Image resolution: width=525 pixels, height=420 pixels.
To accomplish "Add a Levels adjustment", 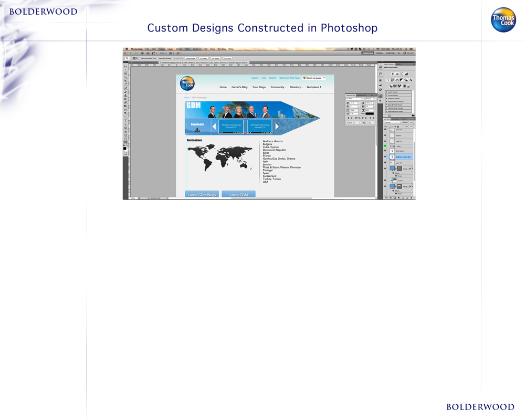I will (x=397, y=73).
